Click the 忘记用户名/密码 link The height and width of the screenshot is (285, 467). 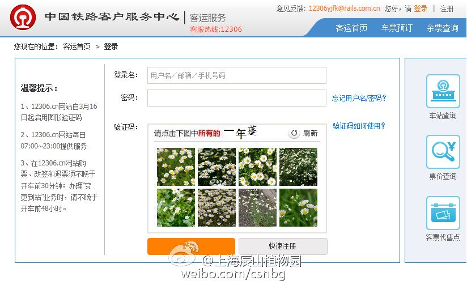pyautogui.click(x=359, y=98)
